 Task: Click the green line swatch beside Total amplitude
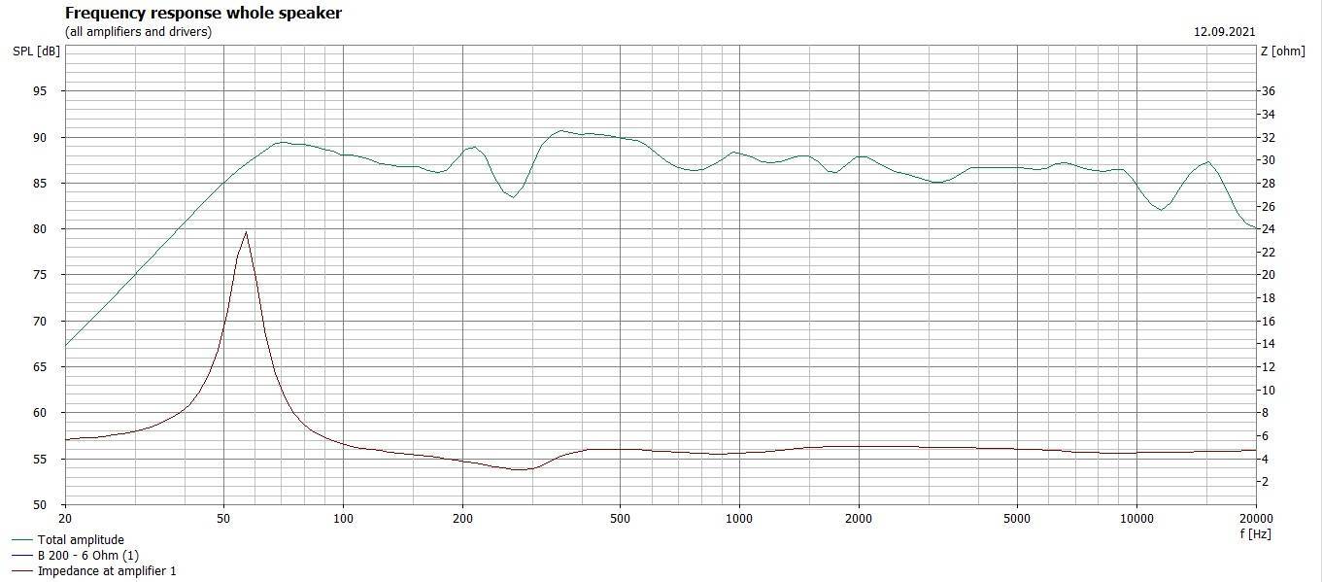click(22, 540)
